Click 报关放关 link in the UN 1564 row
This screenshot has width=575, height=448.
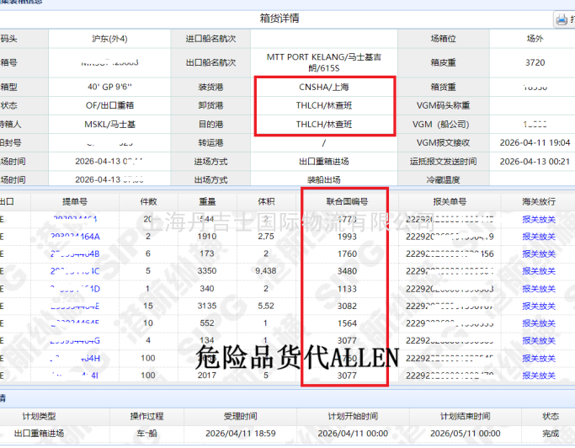(x=539, y=323)
